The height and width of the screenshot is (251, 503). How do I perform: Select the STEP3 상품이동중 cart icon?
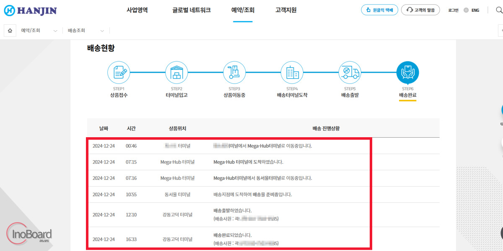[x=234, y=72]
